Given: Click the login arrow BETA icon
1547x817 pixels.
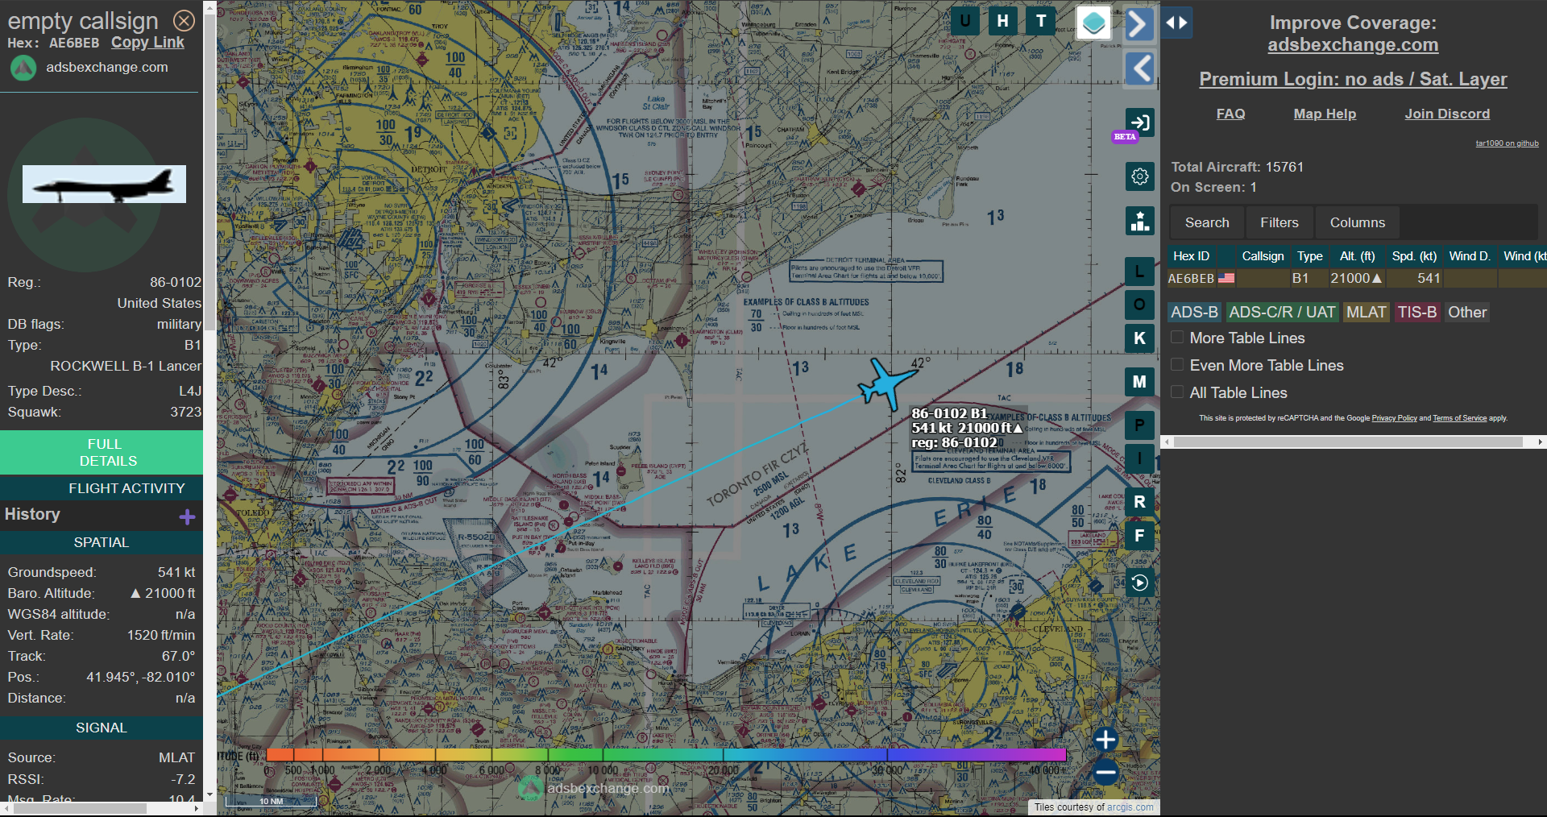Looking at the screenshot, I should [x=1139, y=122].
